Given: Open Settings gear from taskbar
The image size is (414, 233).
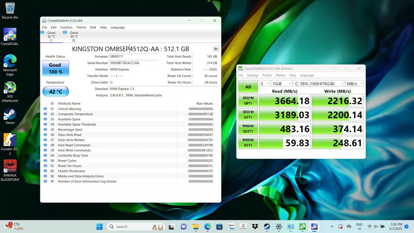Looking at the screenshot, I should [x=279, y=226].
